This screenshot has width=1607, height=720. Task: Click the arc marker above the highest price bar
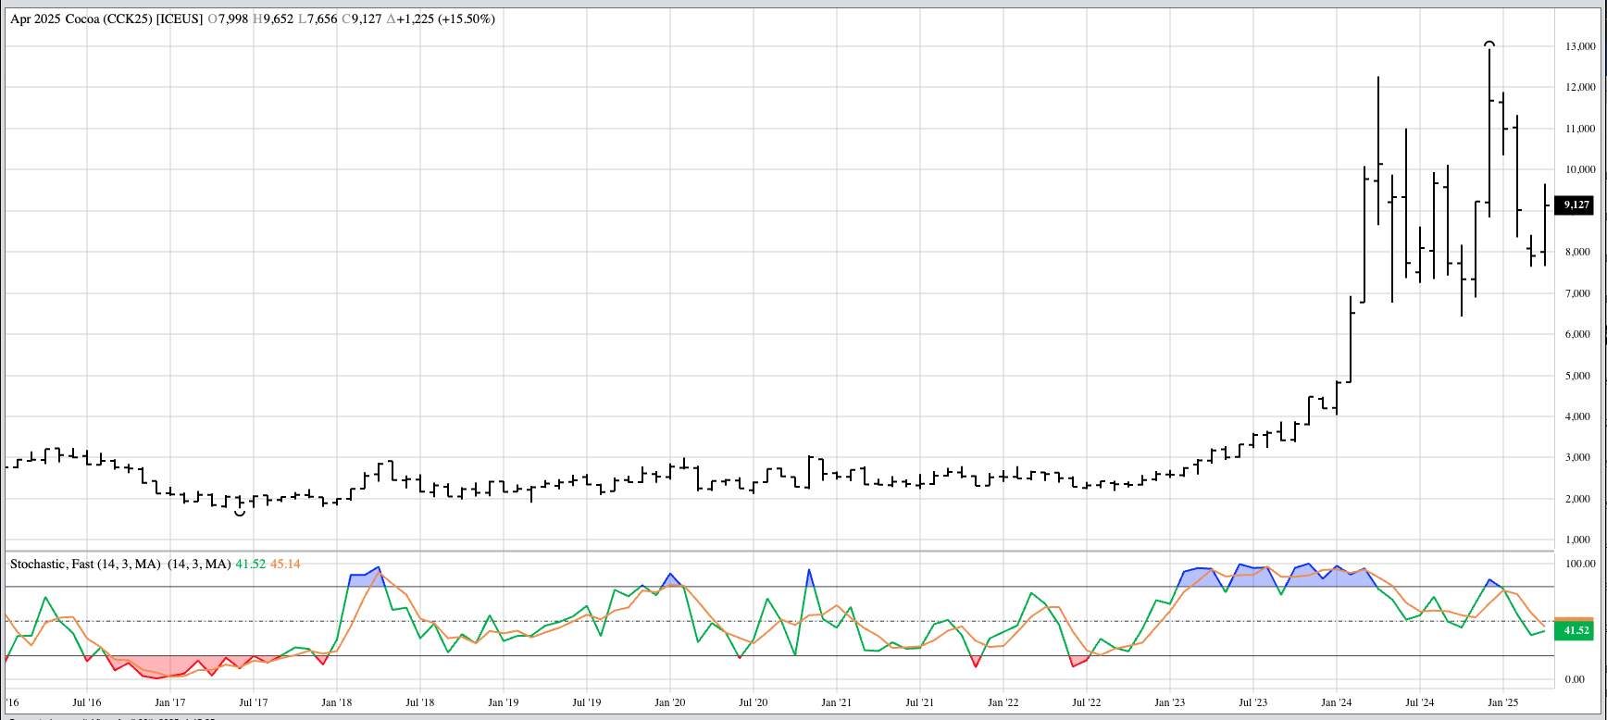click(x=1489, y=43)
